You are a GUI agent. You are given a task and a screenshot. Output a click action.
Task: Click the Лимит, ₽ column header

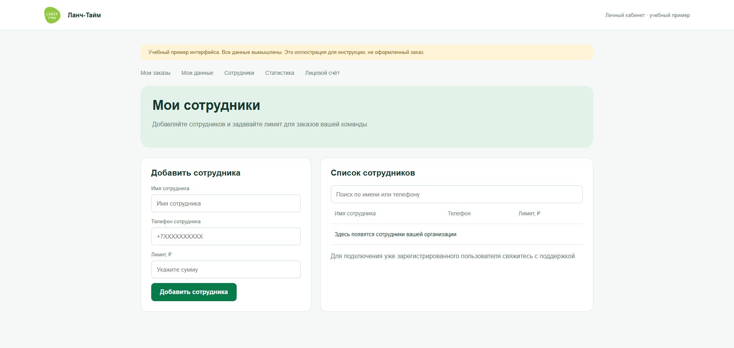click(x=529, y=213)
